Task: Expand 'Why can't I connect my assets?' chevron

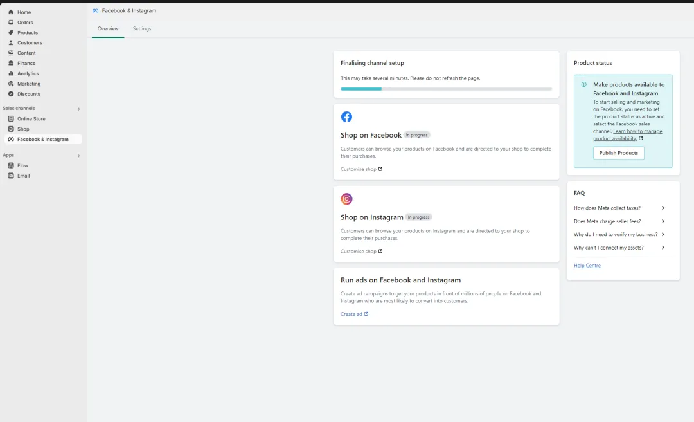Action: pyautogui.click(x=663, y=248)
